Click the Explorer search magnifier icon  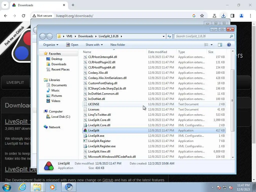click(x=231, y=36)
